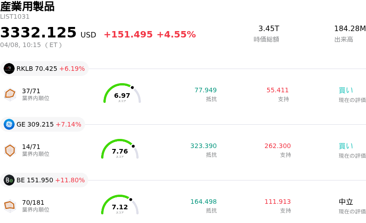
Task: Click RKLB resistance value 77.949
Action: pyautogui.click(x=205, y=90)
